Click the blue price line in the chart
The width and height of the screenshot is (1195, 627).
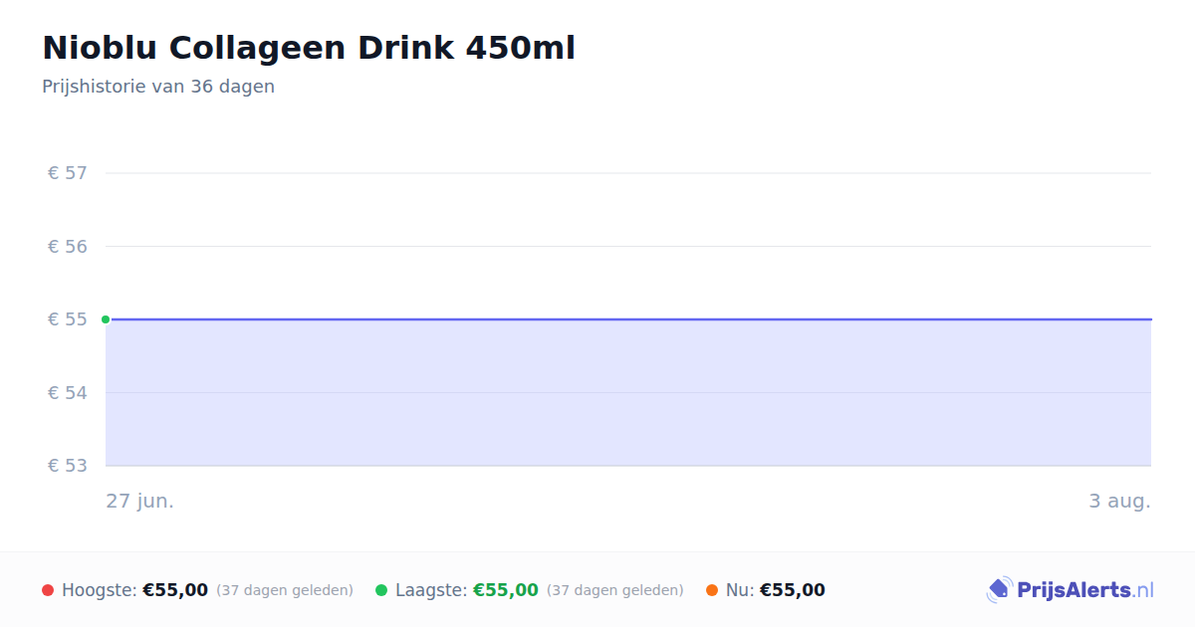coord(628,319)
